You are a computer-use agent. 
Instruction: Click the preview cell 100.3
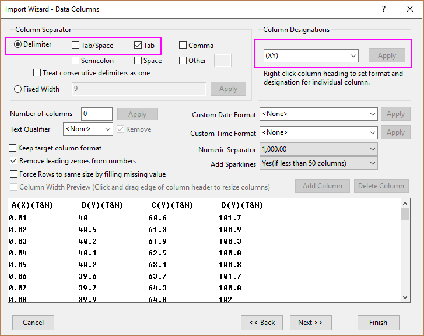tap(230, 242)
